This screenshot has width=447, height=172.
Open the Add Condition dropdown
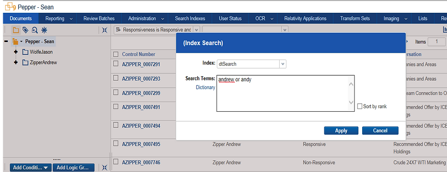tap(31, 167)
